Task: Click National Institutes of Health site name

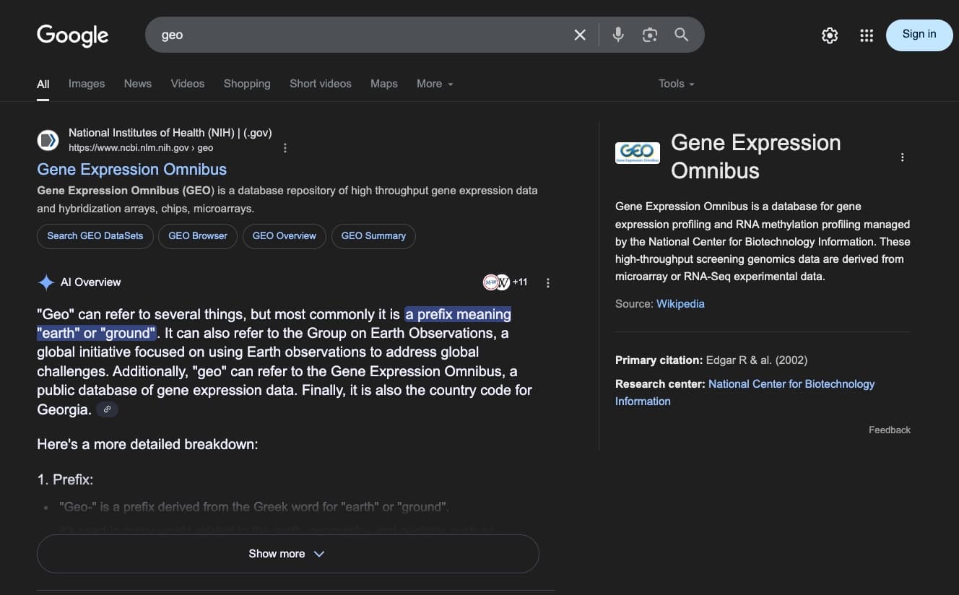Action: point(170,133)
